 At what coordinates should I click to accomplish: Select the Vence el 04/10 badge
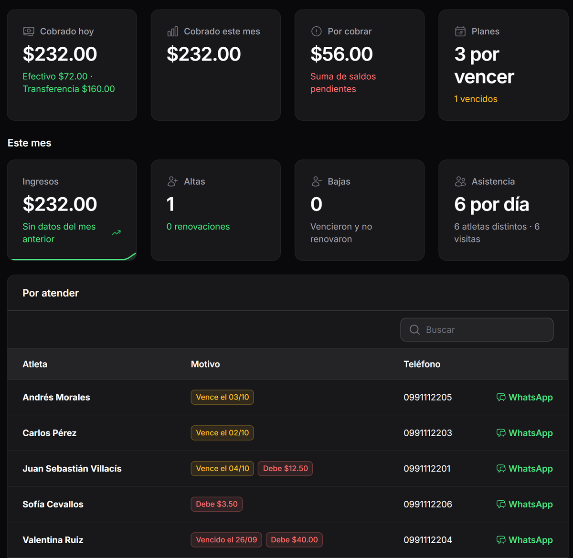(223, 469)
